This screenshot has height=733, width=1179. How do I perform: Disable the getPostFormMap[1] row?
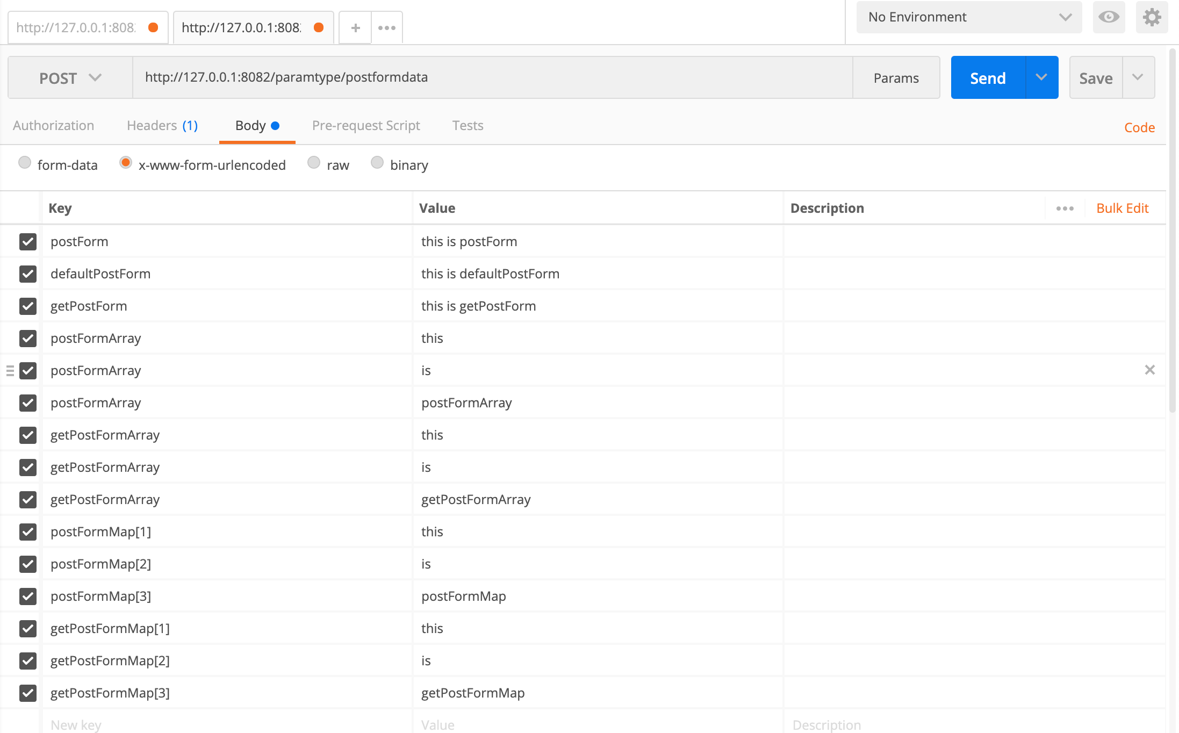click(x=28, y=629)
